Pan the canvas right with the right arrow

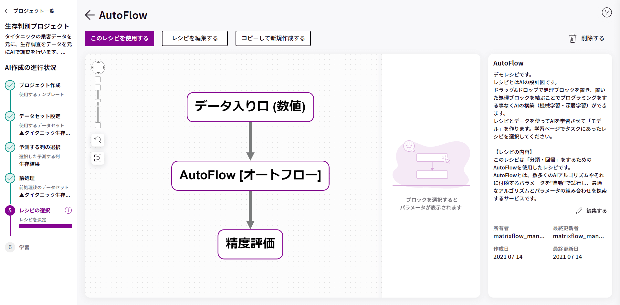coord(104,68)
